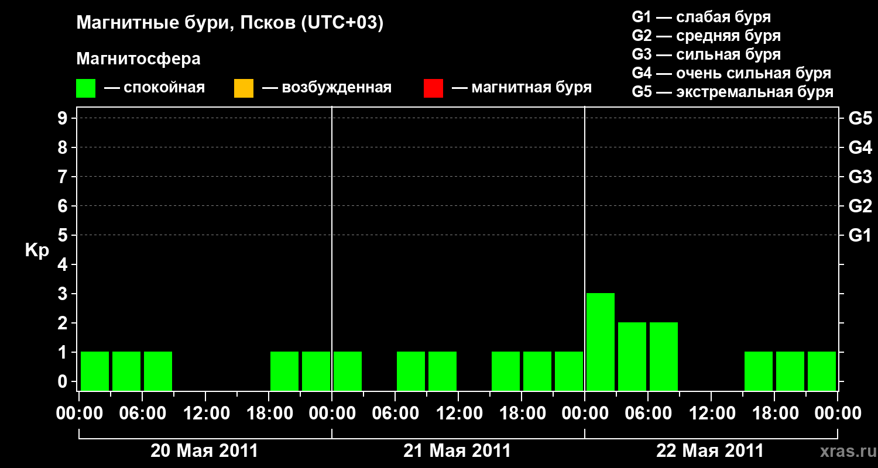Click the 'Kp' axis label
The height and width of the screenshot is (468, 878).
(x=37, y=250)
